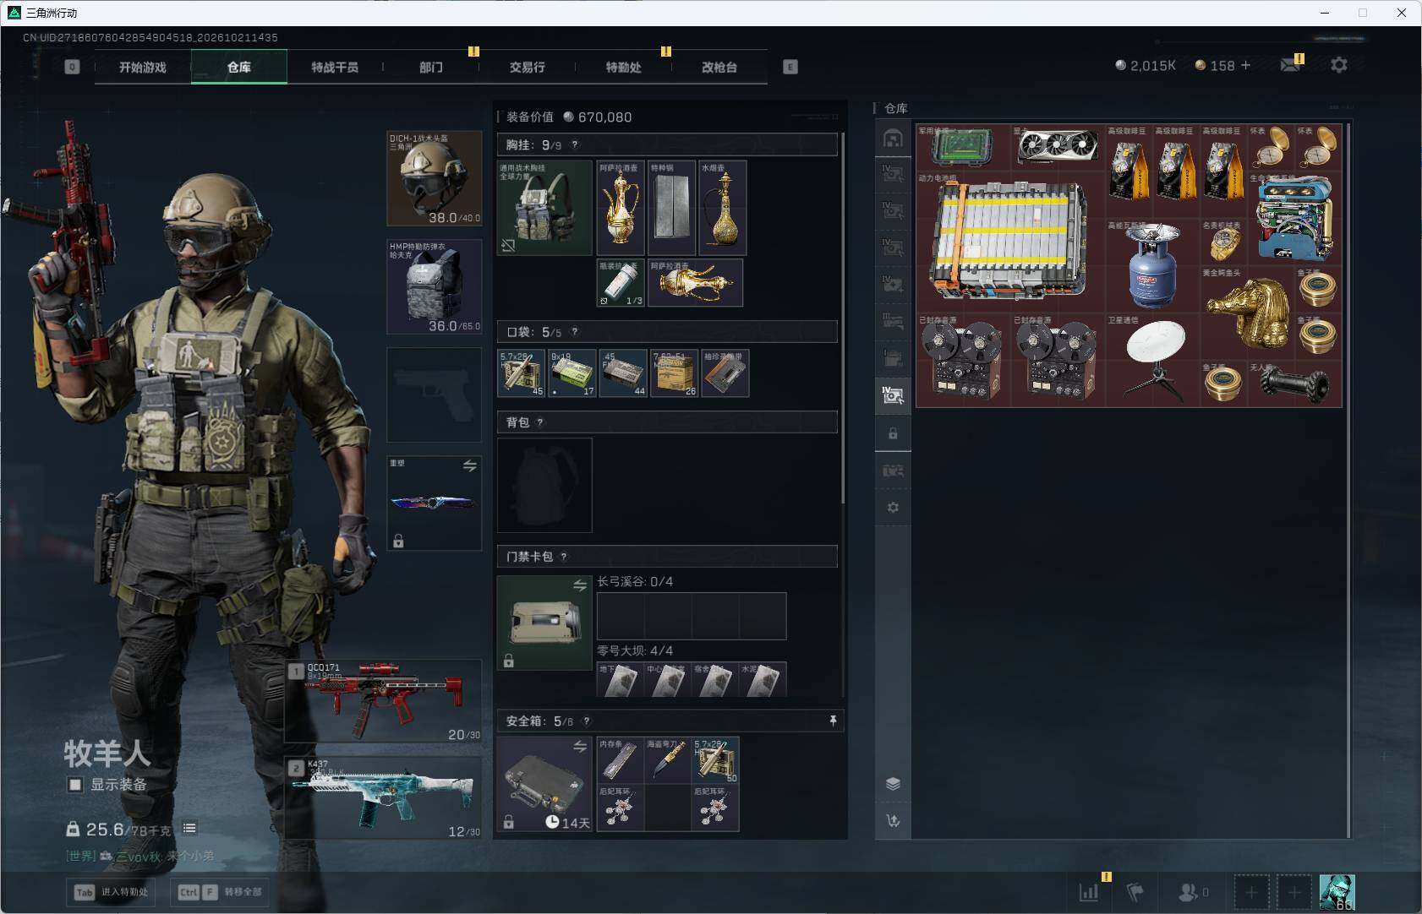Click the sort icon at sidebar bottom
The height and width of the screenshot is (914, 1422).
click(x=893, y=820)
